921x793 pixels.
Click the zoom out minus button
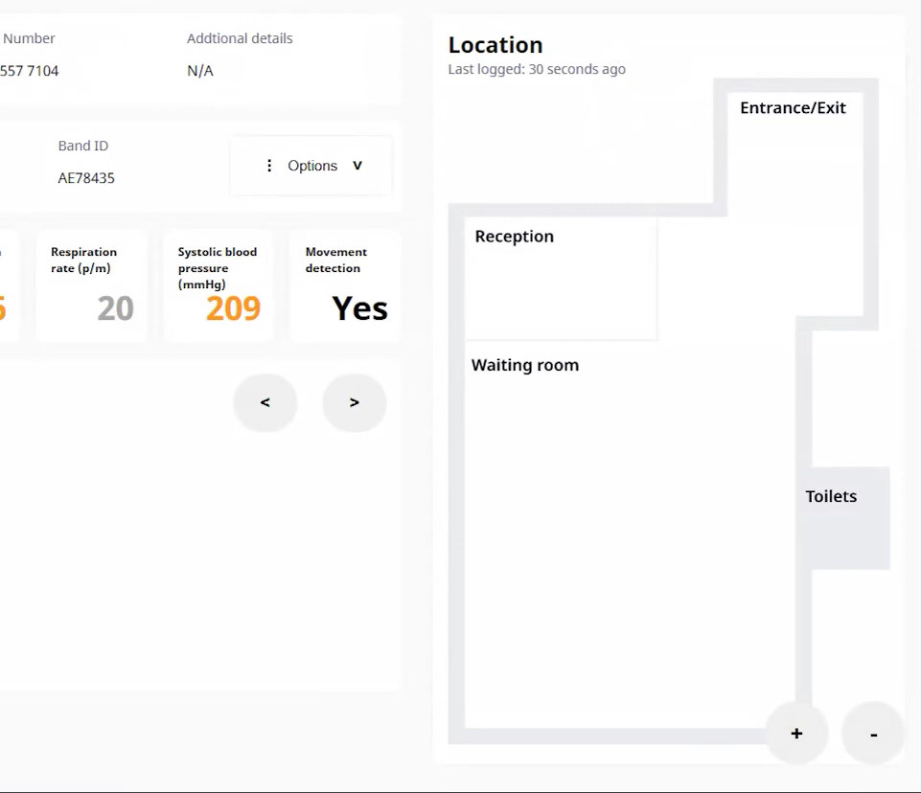click(873, 734)
